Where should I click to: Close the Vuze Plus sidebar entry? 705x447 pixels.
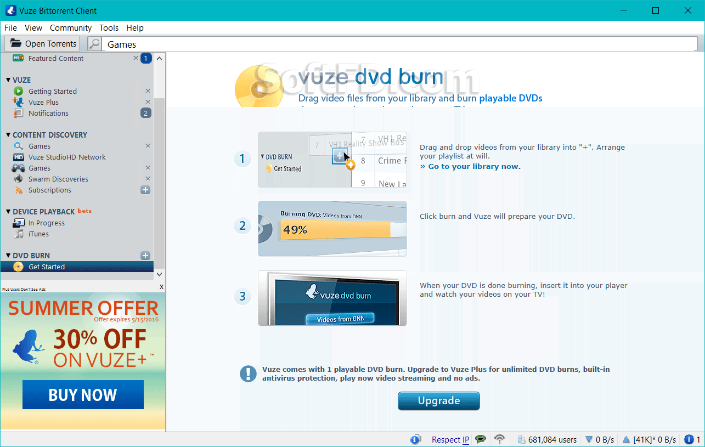pyautogui.click(x=148, y=102)
